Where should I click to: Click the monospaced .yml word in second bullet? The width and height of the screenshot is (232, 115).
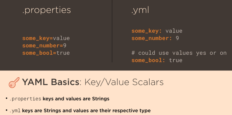click(x=15, y=111)
